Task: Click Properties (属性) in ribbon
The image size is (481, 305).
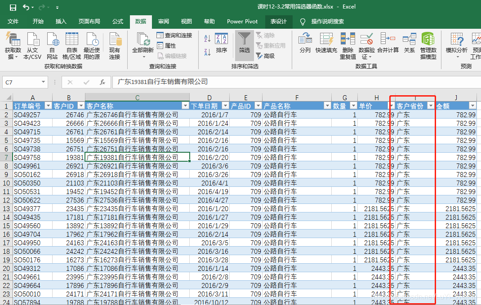Action: click(167, 46)
